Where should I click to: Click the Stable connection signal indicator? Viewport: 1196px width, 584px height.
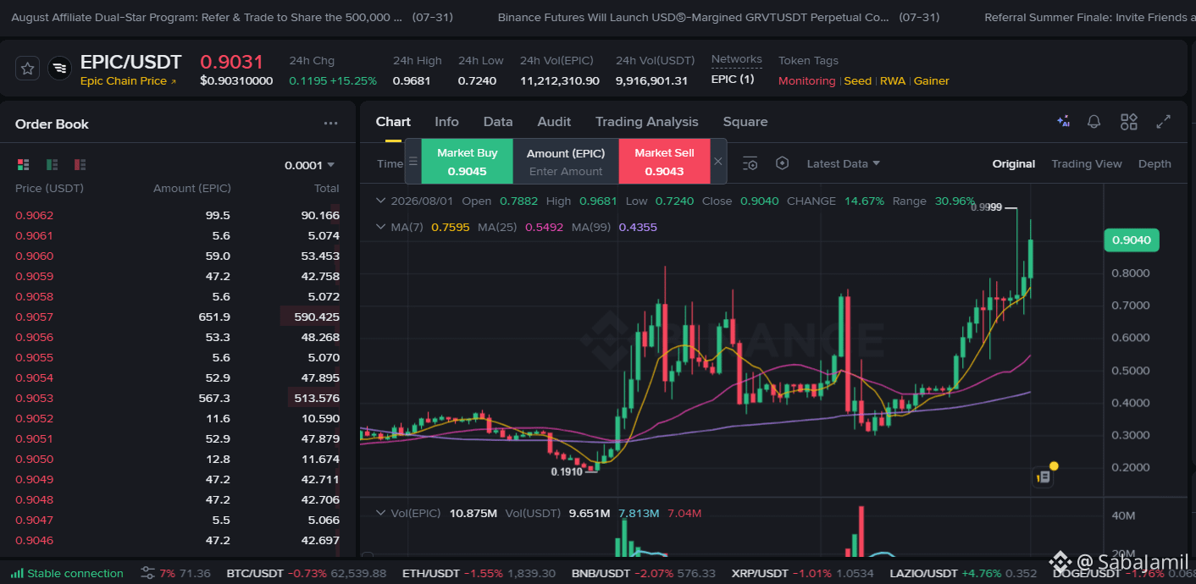click(67, 573)
